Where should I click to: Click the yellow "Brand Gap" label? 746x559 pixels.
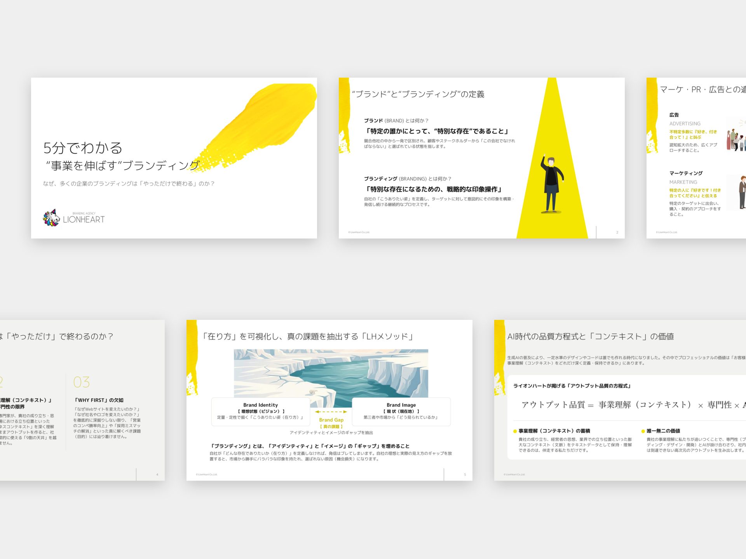(331, 420)
